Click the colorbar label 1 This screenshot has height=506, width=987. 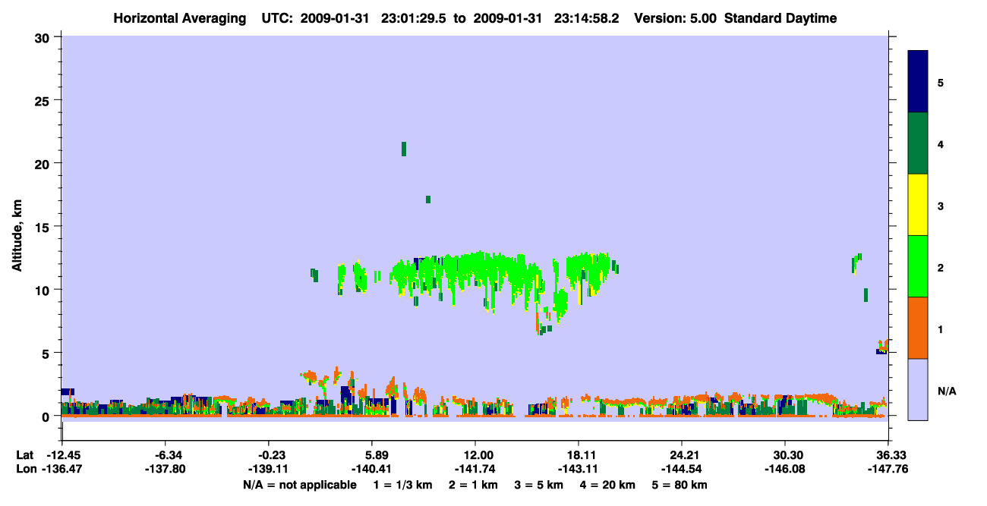[941, 329]
